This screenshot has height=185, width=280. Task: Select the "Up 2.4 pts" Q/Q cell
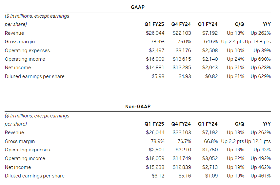click(233, 42)
